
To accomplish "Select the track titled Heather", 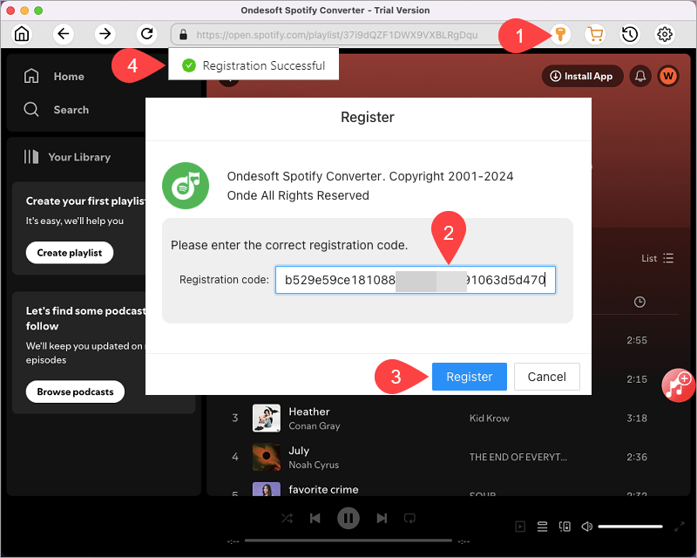I will [x=309, y=412].
